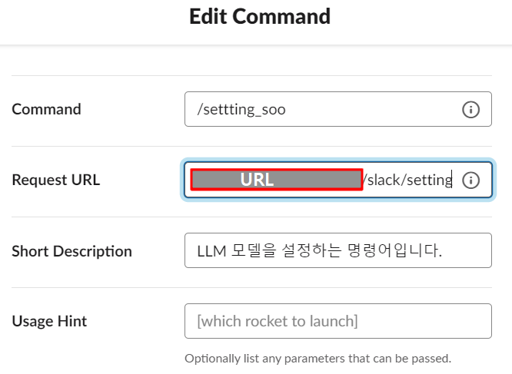The height and width of the screenshot is (374, 512).
Task: Click the "/settting_soo" command text
Action: 241,110
